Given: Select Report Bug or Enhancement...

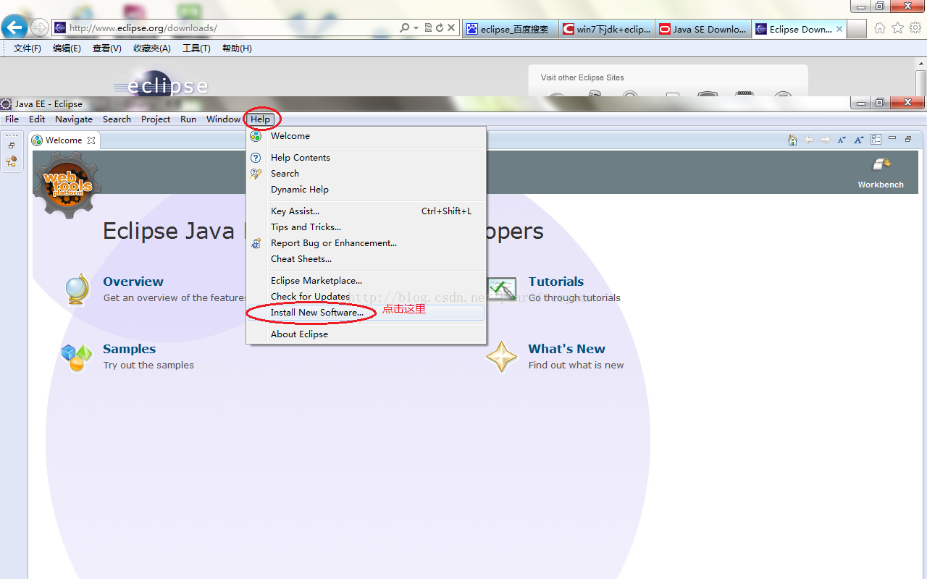Looking at the screenshot, I should (x=366, y=243).
